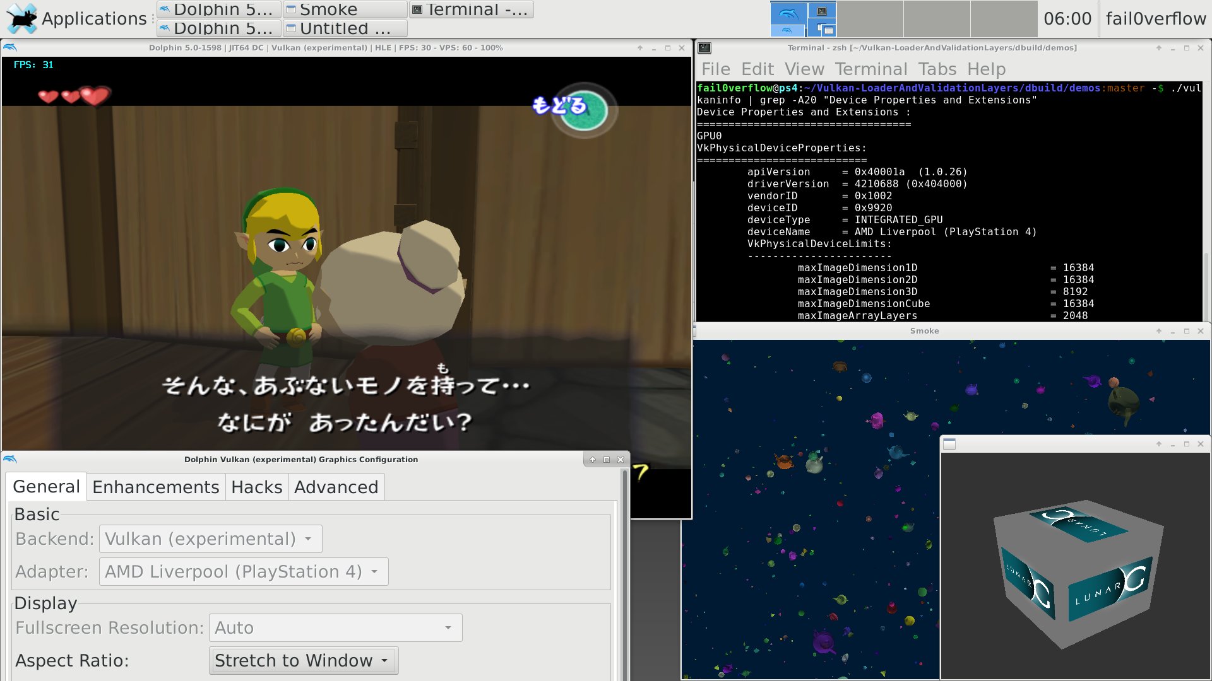Open the terminal View menu
This screenshot has height=681, width=1212.
coord(804,69)
